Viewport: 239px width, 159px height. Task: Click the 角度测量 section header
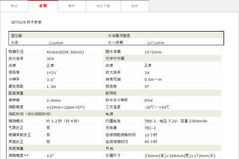16,149
